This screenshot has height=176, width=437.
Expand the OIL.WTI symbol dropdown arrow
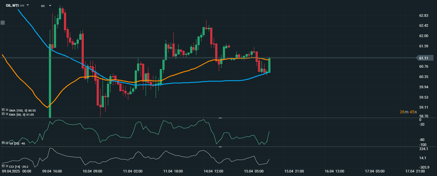click(x=28, y=5)
